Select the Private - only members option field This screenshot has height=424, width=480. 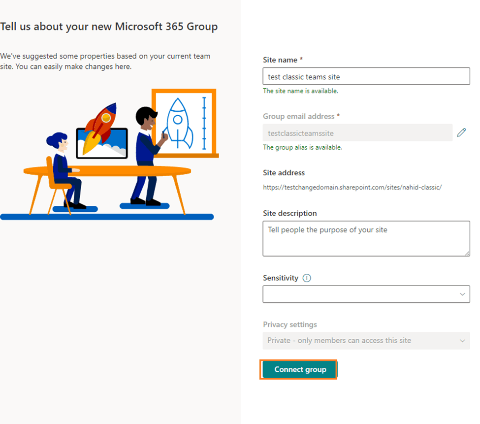366,340
